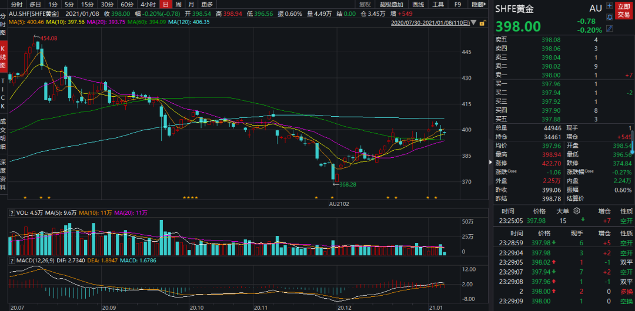Collapse side panel using 隐藏 arrow
Screen dimensions: 635x311
click(479, 4)
